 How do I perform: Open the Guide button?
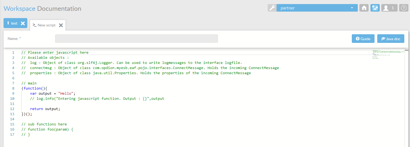[363, 39]
